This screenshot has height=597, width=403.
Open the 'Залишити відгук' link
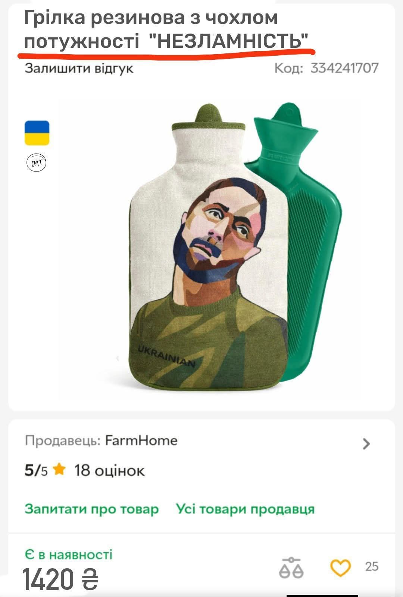click(x=79, y=69)
